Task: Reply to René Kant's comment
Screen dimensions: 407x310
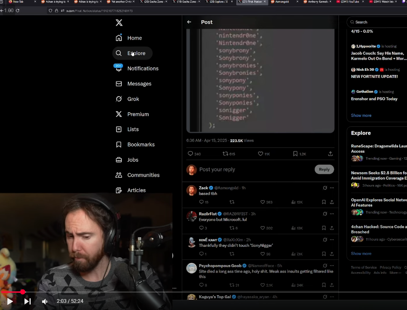Action: (203, 254)
